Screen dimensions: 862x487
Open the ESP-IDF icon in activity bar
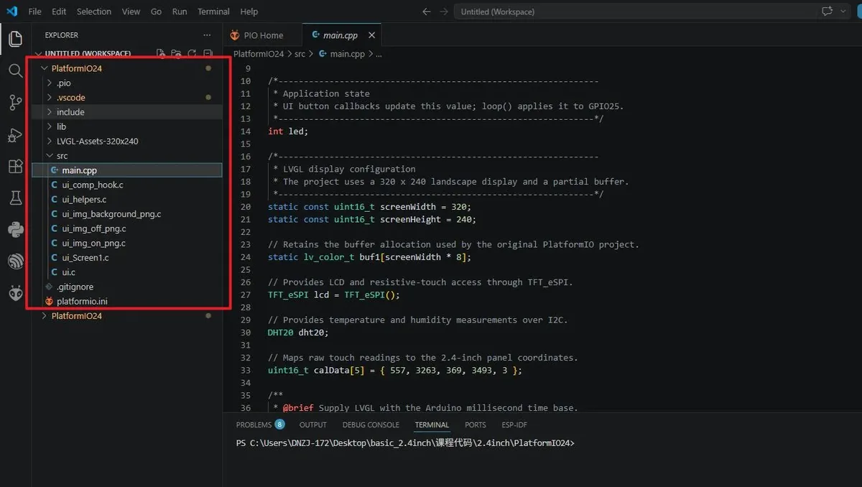(x=15, y=261)
